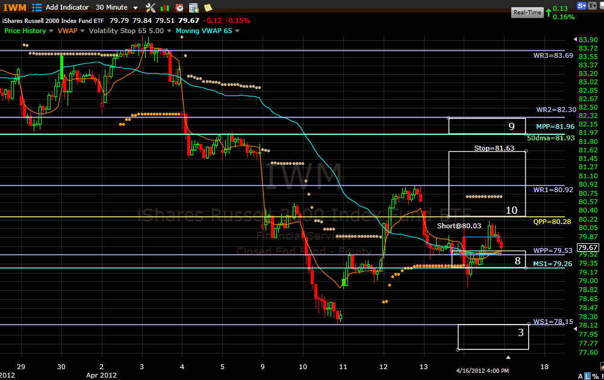604x380 pixels.
Task: Click the Add Indicator button
Action: tap(67, 7)
